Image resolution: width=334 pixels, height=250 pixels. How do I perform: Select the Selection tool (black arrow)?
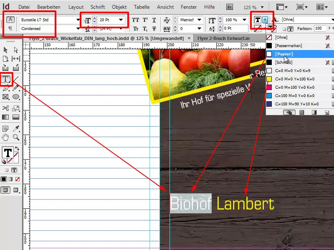click(5, 50)
